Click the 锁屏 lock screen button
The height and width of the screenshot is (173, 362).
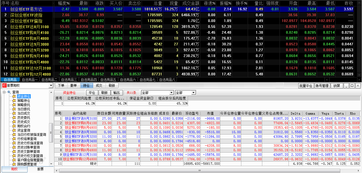pyautogui.click(x=337, y=86)
